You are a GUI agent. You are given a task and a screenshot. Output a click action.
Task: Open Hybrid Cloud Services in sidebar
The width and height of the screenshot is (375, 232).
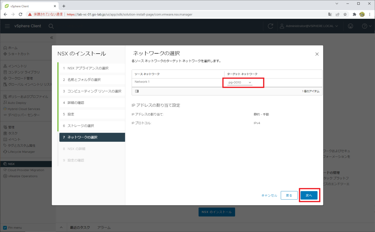pyautogui.click(x=22, y=109)
